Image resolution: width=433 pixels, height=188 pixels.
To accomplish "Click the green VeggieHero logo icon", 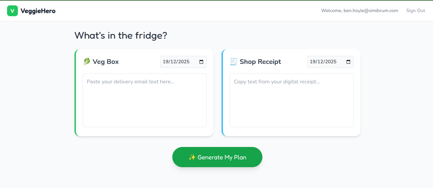I will click(x=12, y=11).
